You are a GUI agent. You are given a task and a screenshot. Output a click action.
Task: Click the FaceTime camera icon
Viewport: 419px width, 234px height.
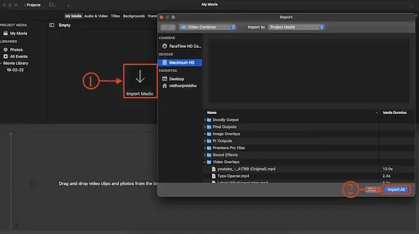[x=165, y=46]
